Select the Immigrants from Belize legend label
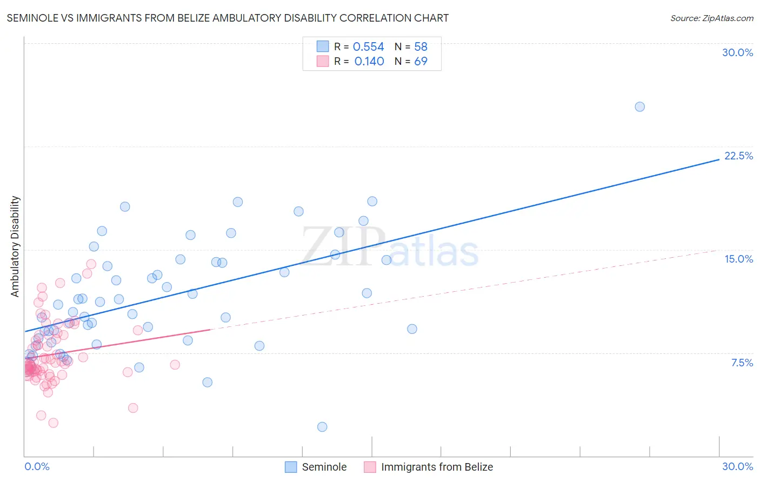Image resolution: width=760 pixels, height=482 pixels. 437,467
